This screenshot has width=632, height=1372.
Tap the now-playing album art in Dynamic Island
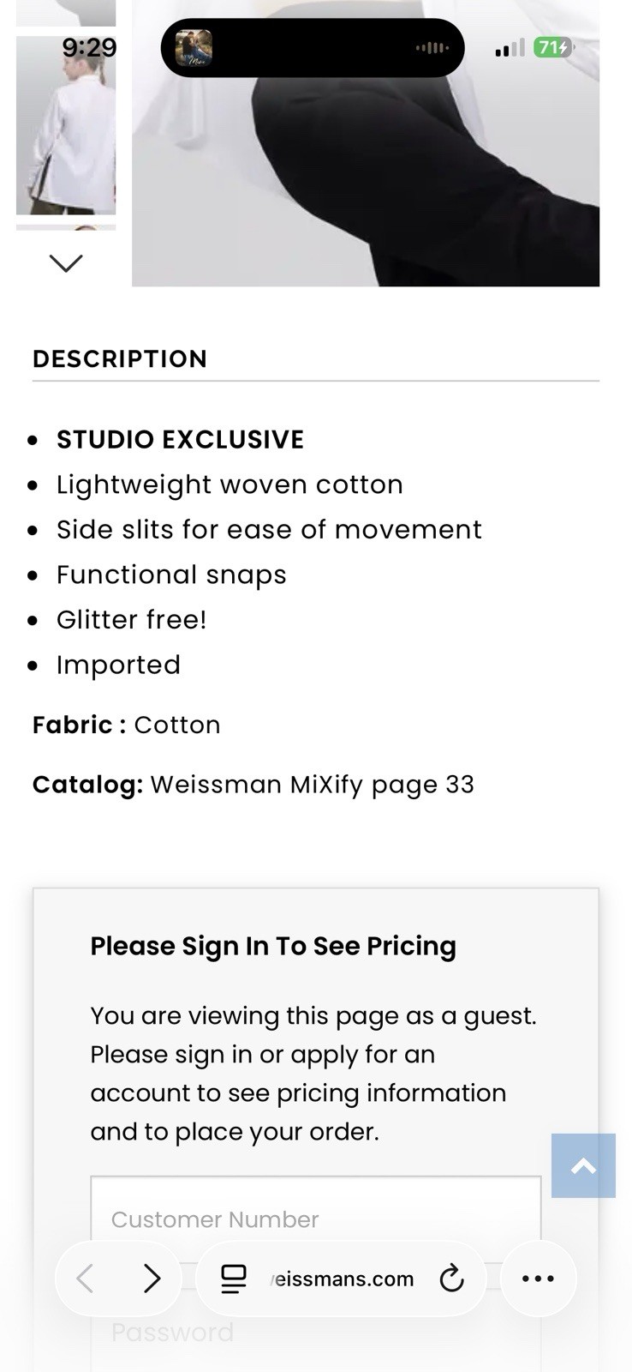(194, 48)
